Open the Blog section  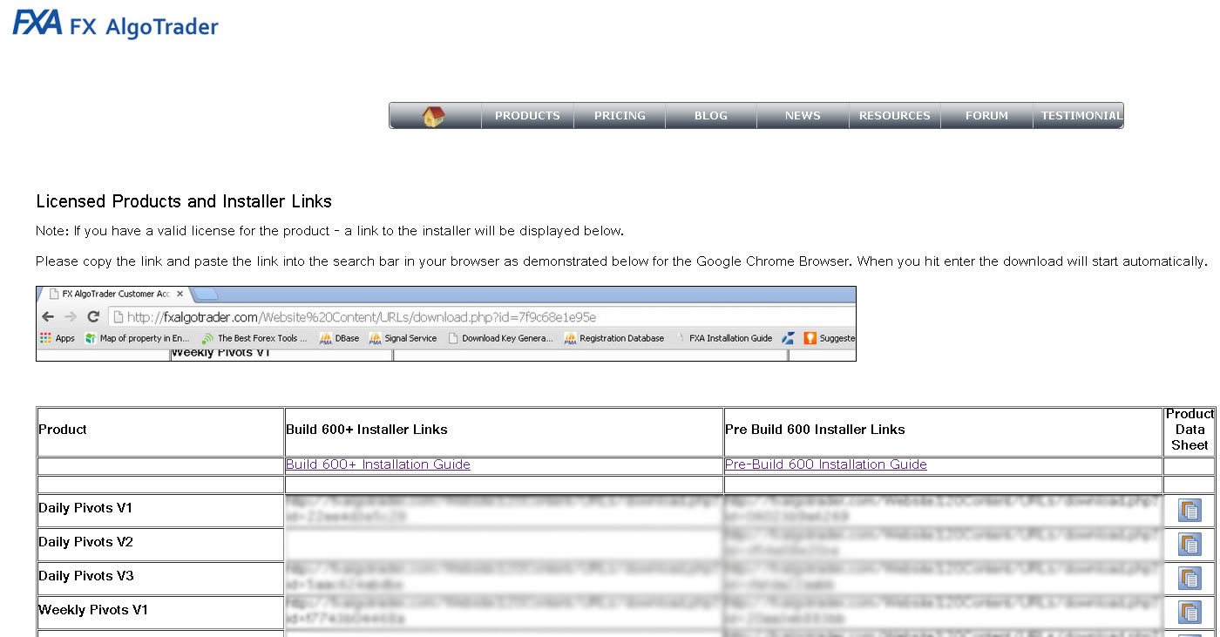point(711,116)
